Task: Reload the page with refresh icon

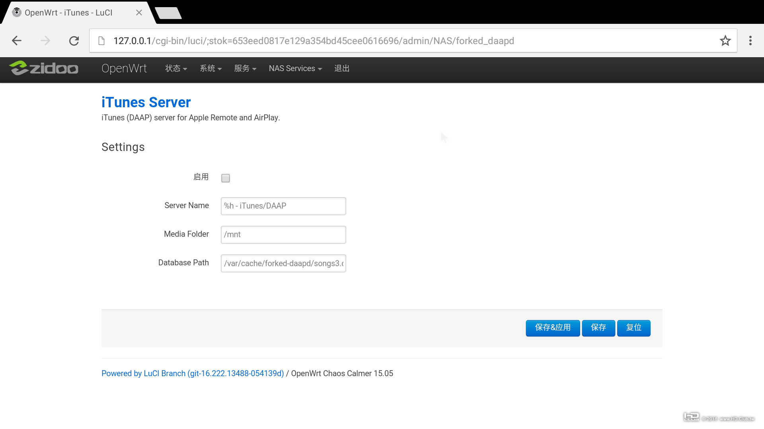Action: point(74,41)
